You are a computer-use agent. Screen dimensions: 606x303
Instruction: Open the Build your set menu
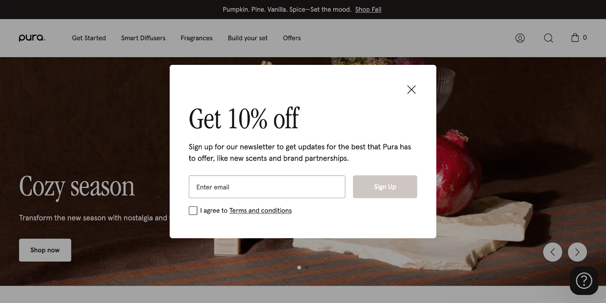[x=247, y=38]
